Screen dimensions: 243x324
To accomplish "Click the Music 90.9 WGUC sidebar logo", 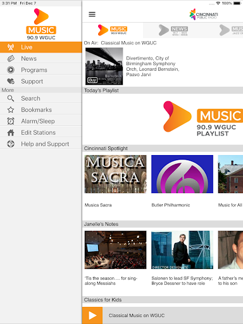I will pyautogui.click(x=41, y=24).
